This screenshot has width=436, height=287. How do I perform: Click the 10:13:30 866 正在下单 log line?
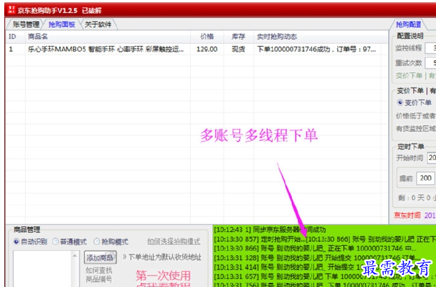315,248
